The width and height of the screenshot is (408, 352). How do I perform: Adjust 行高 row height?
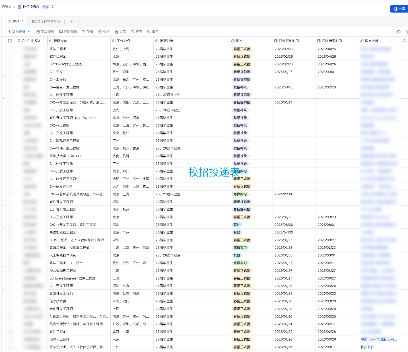coord(136,32)
